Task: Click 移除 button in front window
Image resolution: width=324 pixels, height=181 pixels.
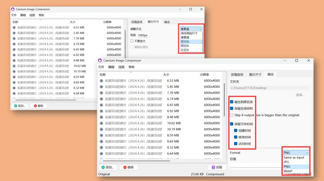Action: pyautogui.click(x=128, y=167)
